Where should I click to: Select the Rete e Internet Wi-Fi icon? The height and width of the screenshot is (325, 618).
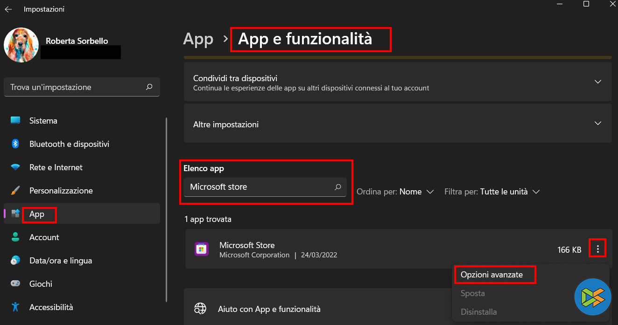click(15, 167)
